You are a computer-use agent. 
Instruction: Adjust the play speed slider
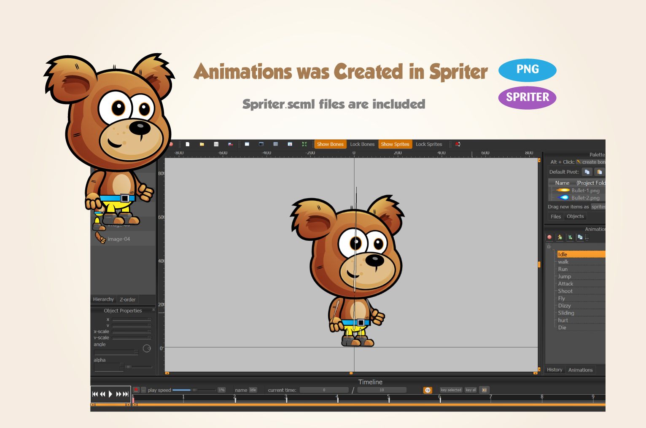click(195, 390)
